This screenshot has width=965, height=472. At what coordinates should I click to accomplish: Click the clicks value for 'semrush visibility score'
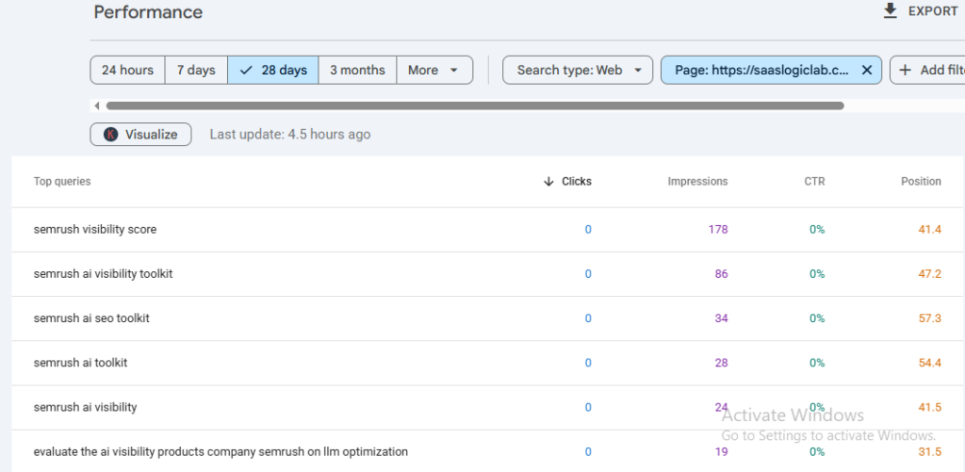coord(588,230)
